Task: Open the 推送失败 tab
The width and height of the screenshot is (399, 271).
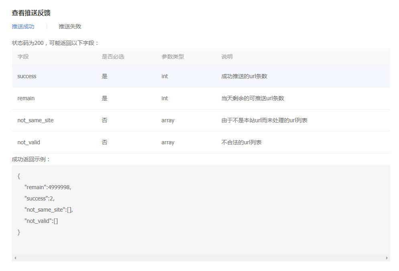Action: point(70,26)
